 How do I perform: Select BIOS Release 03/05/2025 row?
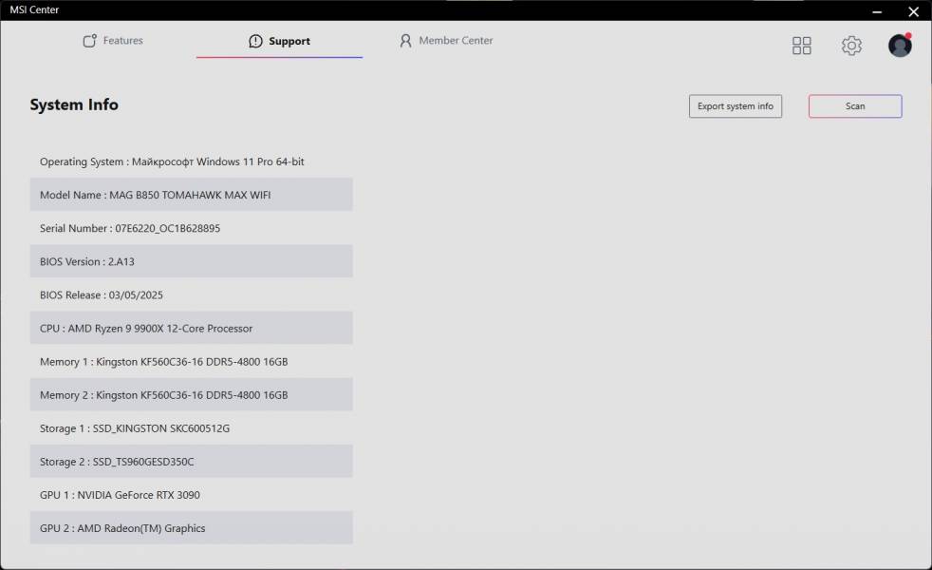tap(192, 294)
